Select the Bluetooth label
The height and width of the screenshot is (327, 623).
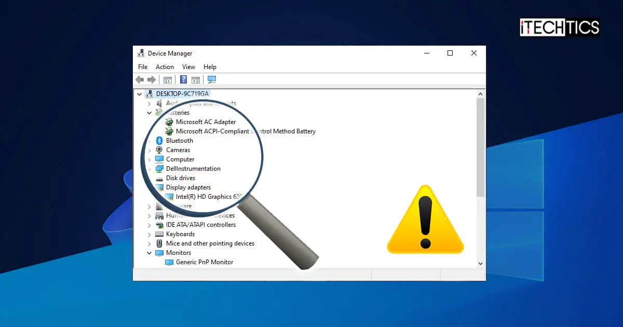[180, 141]
